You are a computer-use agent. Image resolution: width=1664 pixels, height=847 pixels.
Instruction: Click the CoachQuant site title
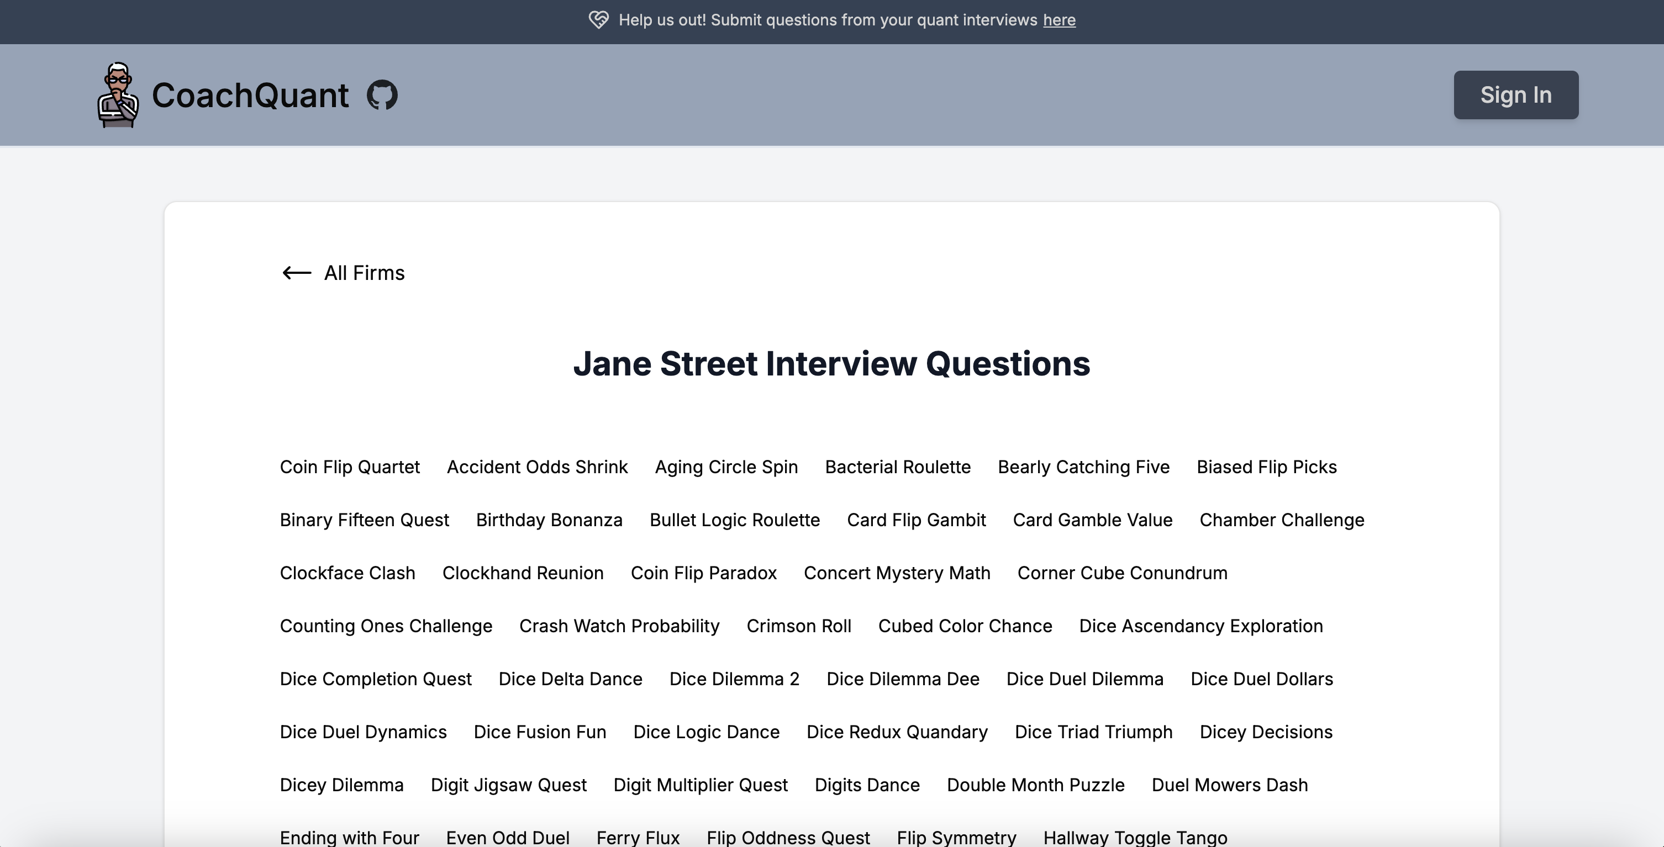click(x=250, y=95)
